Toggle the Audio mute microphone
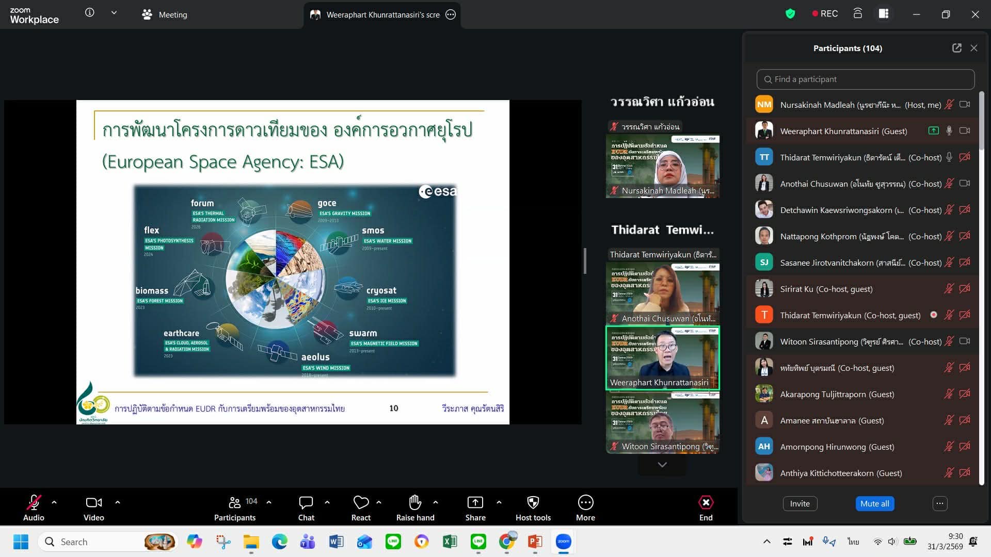The image size is (991, 557). pos(34,502)
